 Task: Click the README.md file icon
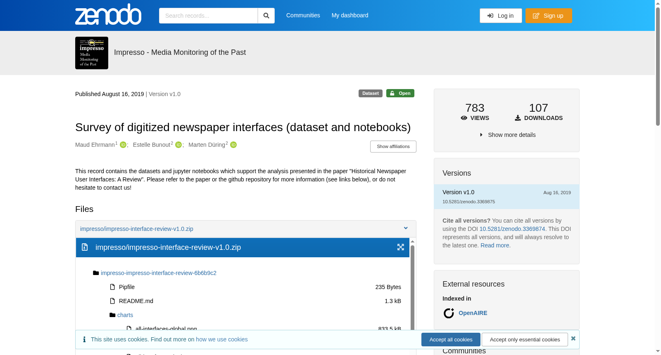[x=112, y=301]
